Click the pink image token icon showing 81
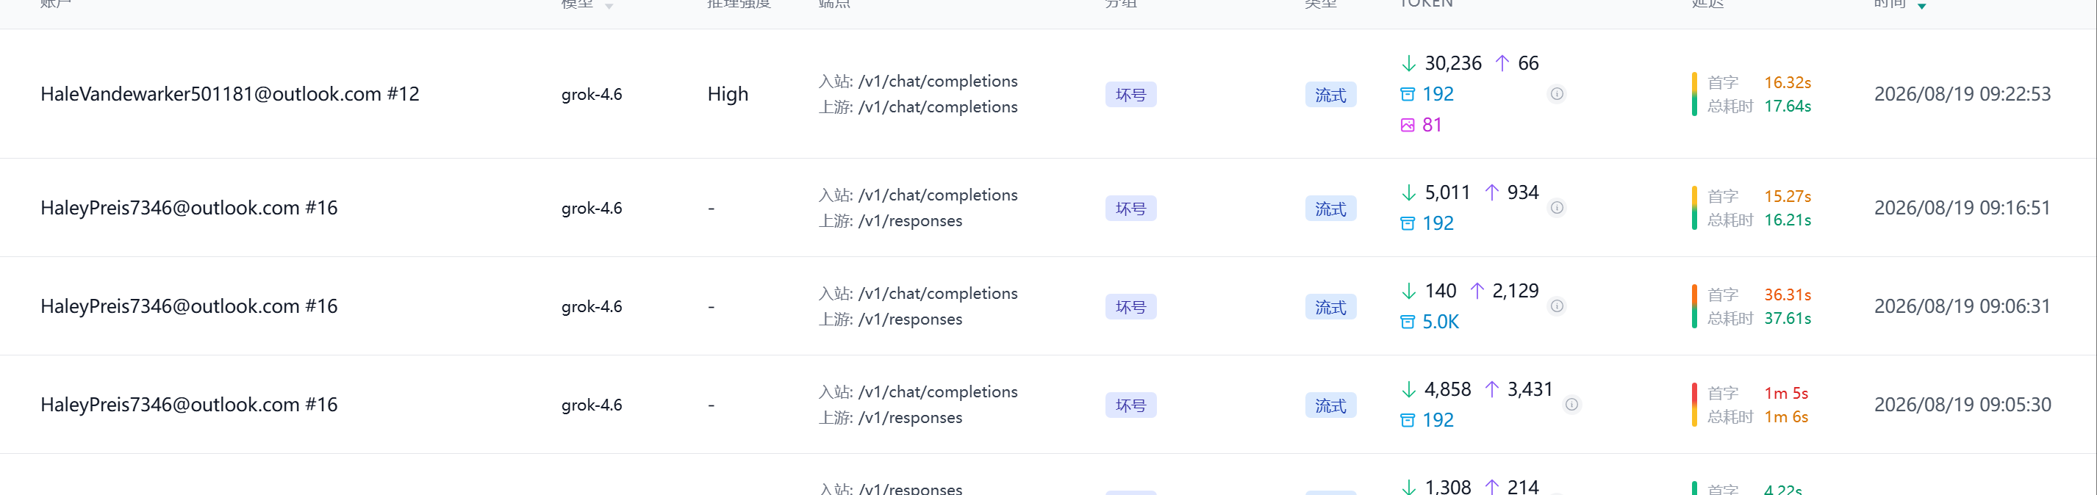 1408,125
